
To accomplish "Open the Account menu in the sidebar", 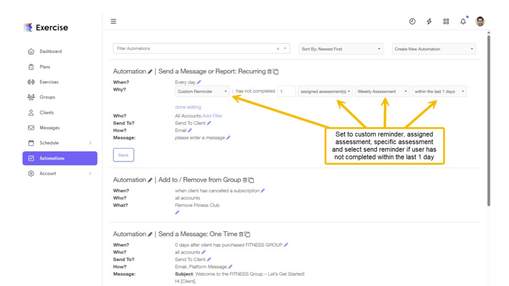I will point(48,173).
